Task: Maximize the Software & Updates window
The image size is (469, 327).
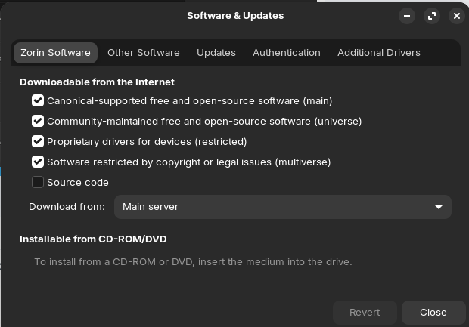Action: 432,16
